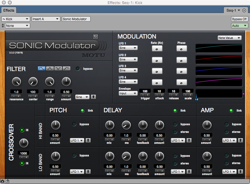Viewport: 250px width, 184px height.
Task: Open the Auto automation dropdown
Action: click(240, 26)
